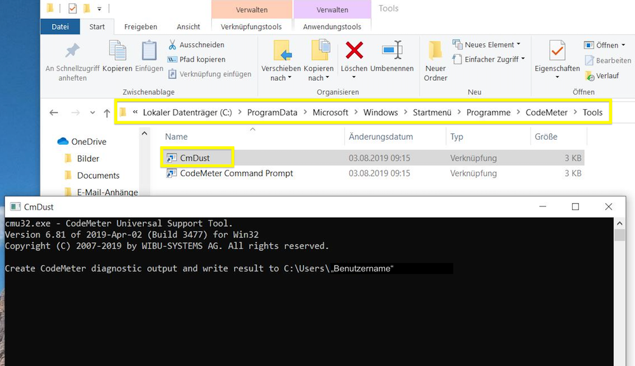
Task: Click the quick access new folder icon
Action: pos(87,8)
